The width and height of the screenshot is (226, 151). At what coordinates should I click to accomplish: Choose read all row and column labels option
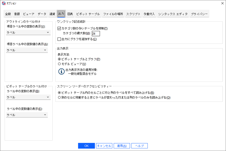point(59,93)
